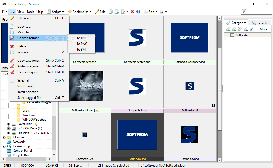Expand the Fileserver Z: node
273x168 pixels.
(x=8, y=133)
